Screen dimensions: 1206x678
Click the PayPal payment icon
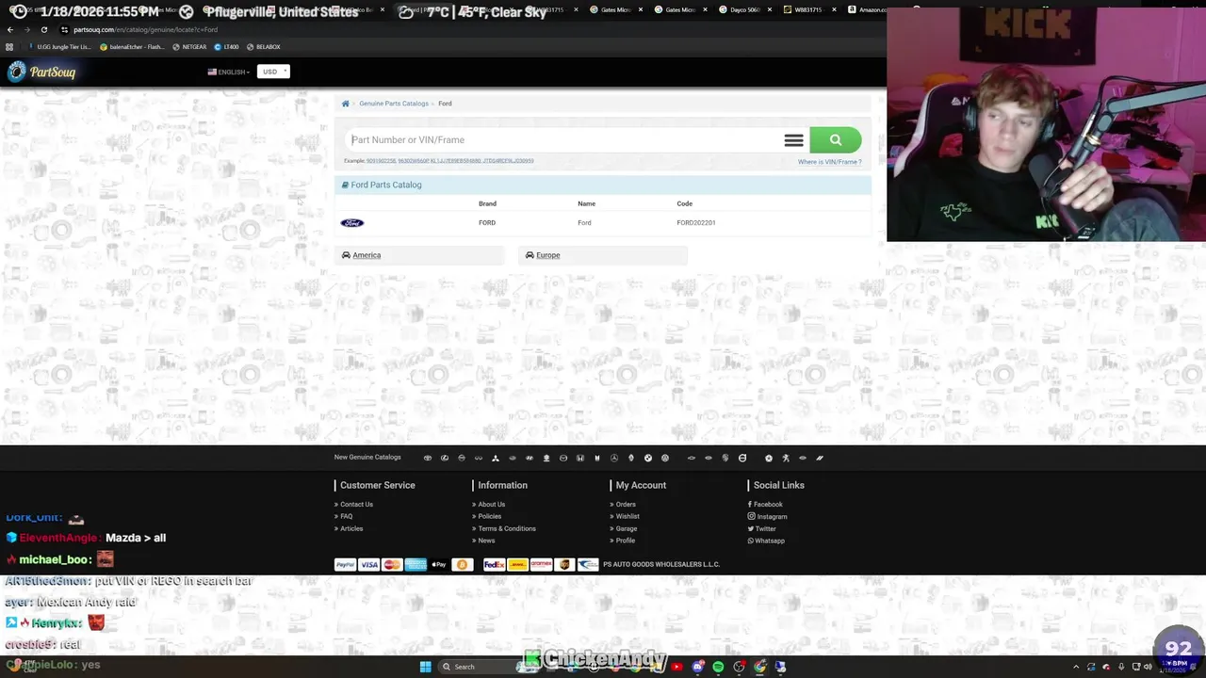click(346, 564)
